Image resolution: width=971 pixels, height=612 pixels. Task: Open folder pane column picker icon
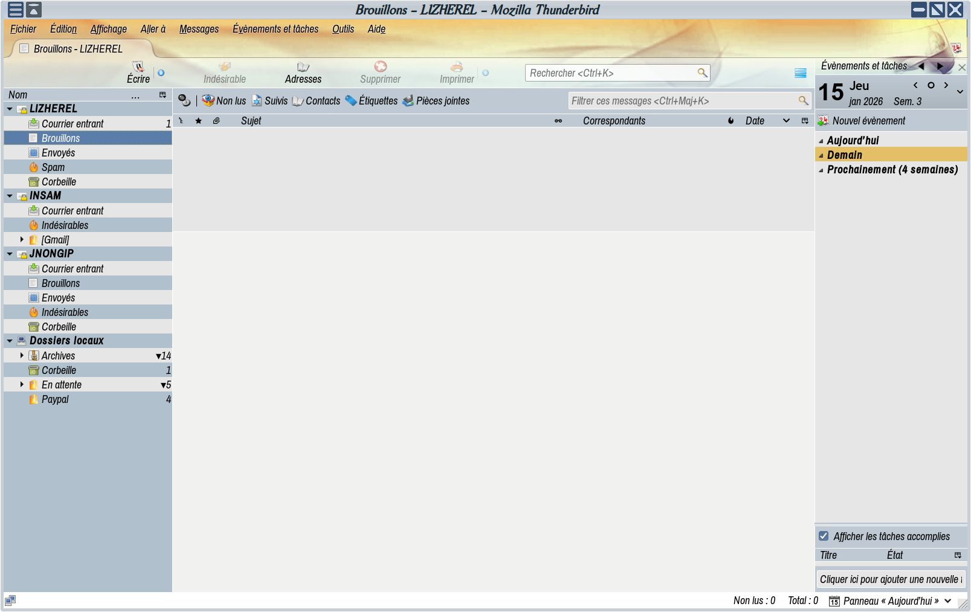[163, 95]
